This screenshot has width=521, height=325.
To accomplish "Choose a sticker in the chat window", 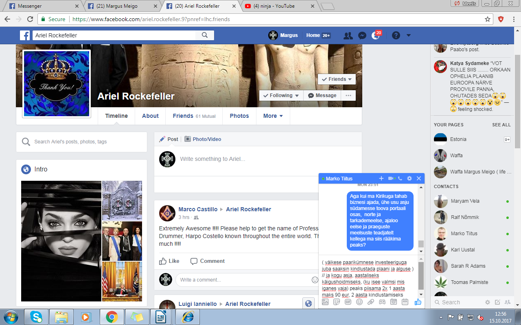I will 337,302.
